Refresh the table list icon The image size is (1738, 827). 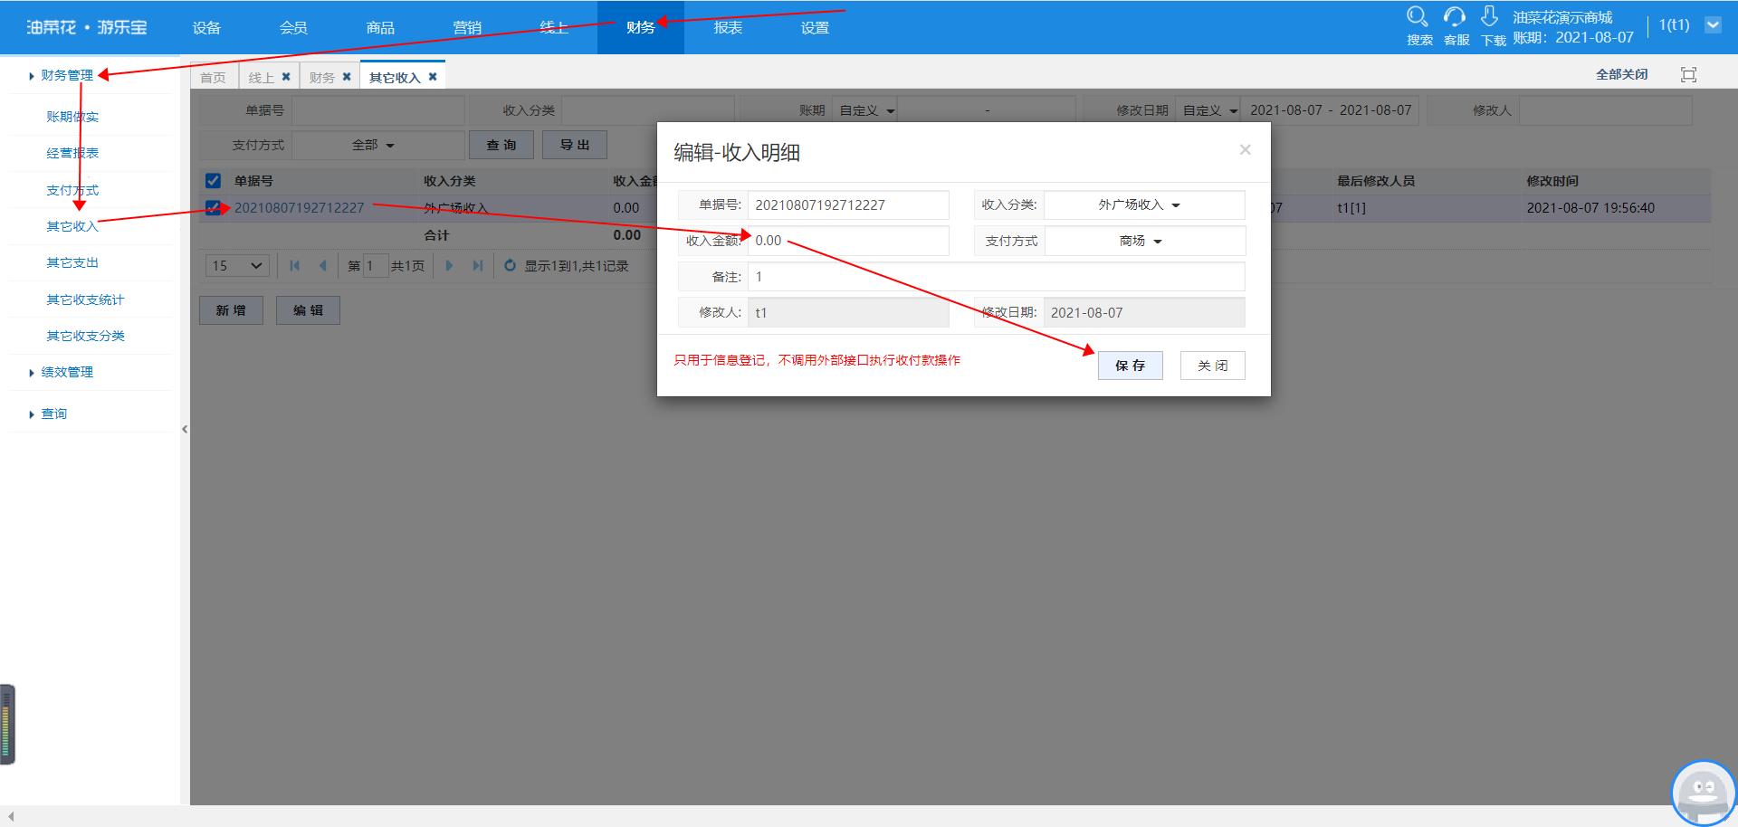click(510, 266)
